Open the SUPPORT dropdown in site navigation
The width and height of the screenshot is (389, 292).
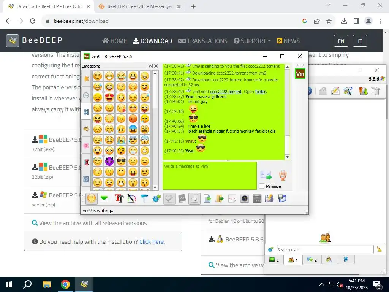[x=252, y=41]
